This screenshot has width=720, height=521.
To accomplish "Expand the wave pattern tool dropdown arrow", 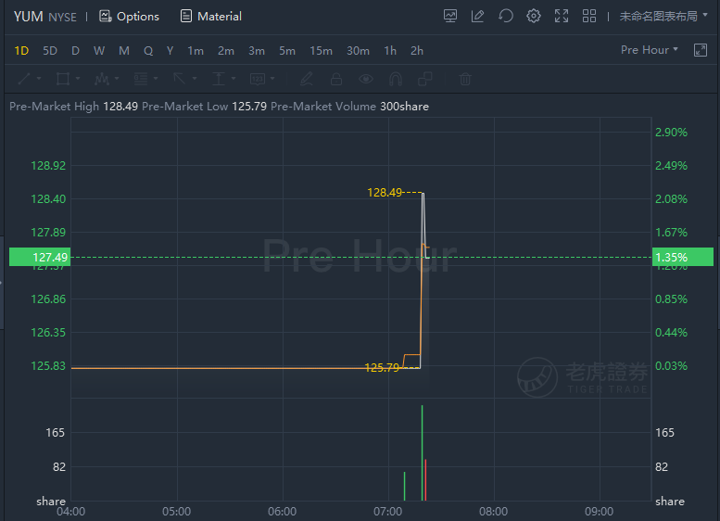I will click(117, 79).
